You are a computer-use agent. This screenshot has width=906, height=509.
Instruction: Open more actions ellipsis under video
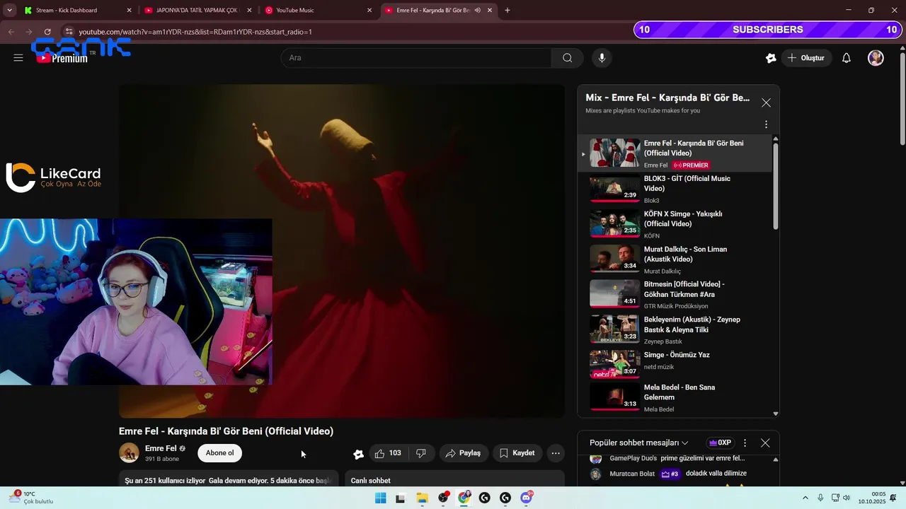click(x=556, y=453)
